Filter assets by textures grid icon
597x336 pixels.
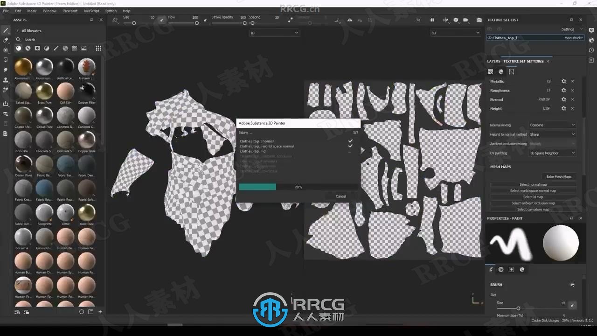tap(75, 48)
